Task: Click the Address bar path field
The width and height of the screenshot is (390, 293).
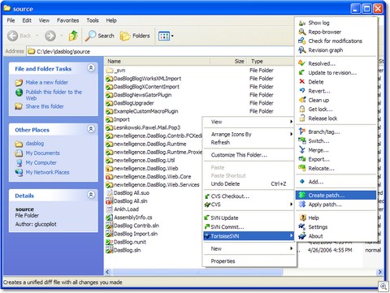Action: [x=160, y=51]
